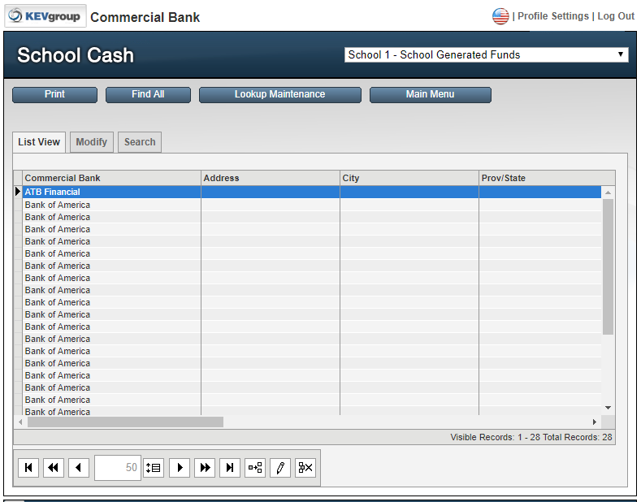This screenshot has width=641, height=502.
Task: Click the records-per-page field showing 50
Action: (118, 467)
